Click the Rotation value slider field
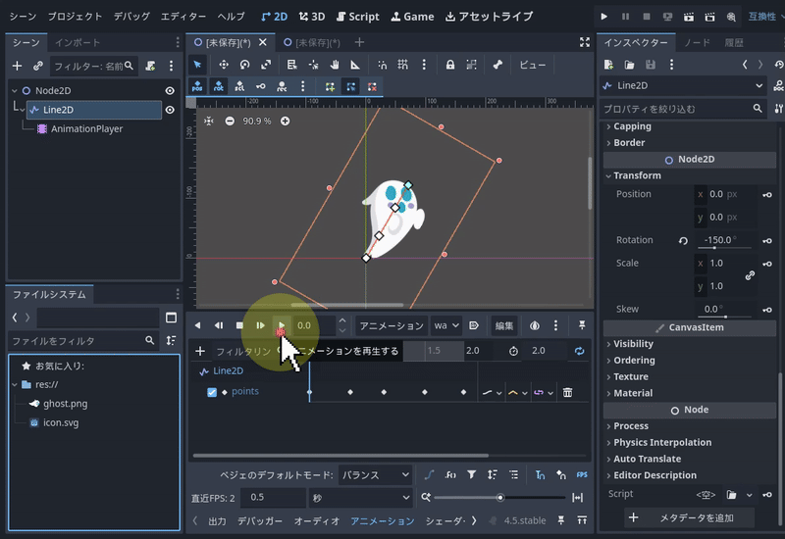Screen dimensions: 785x539 [724, 240]
